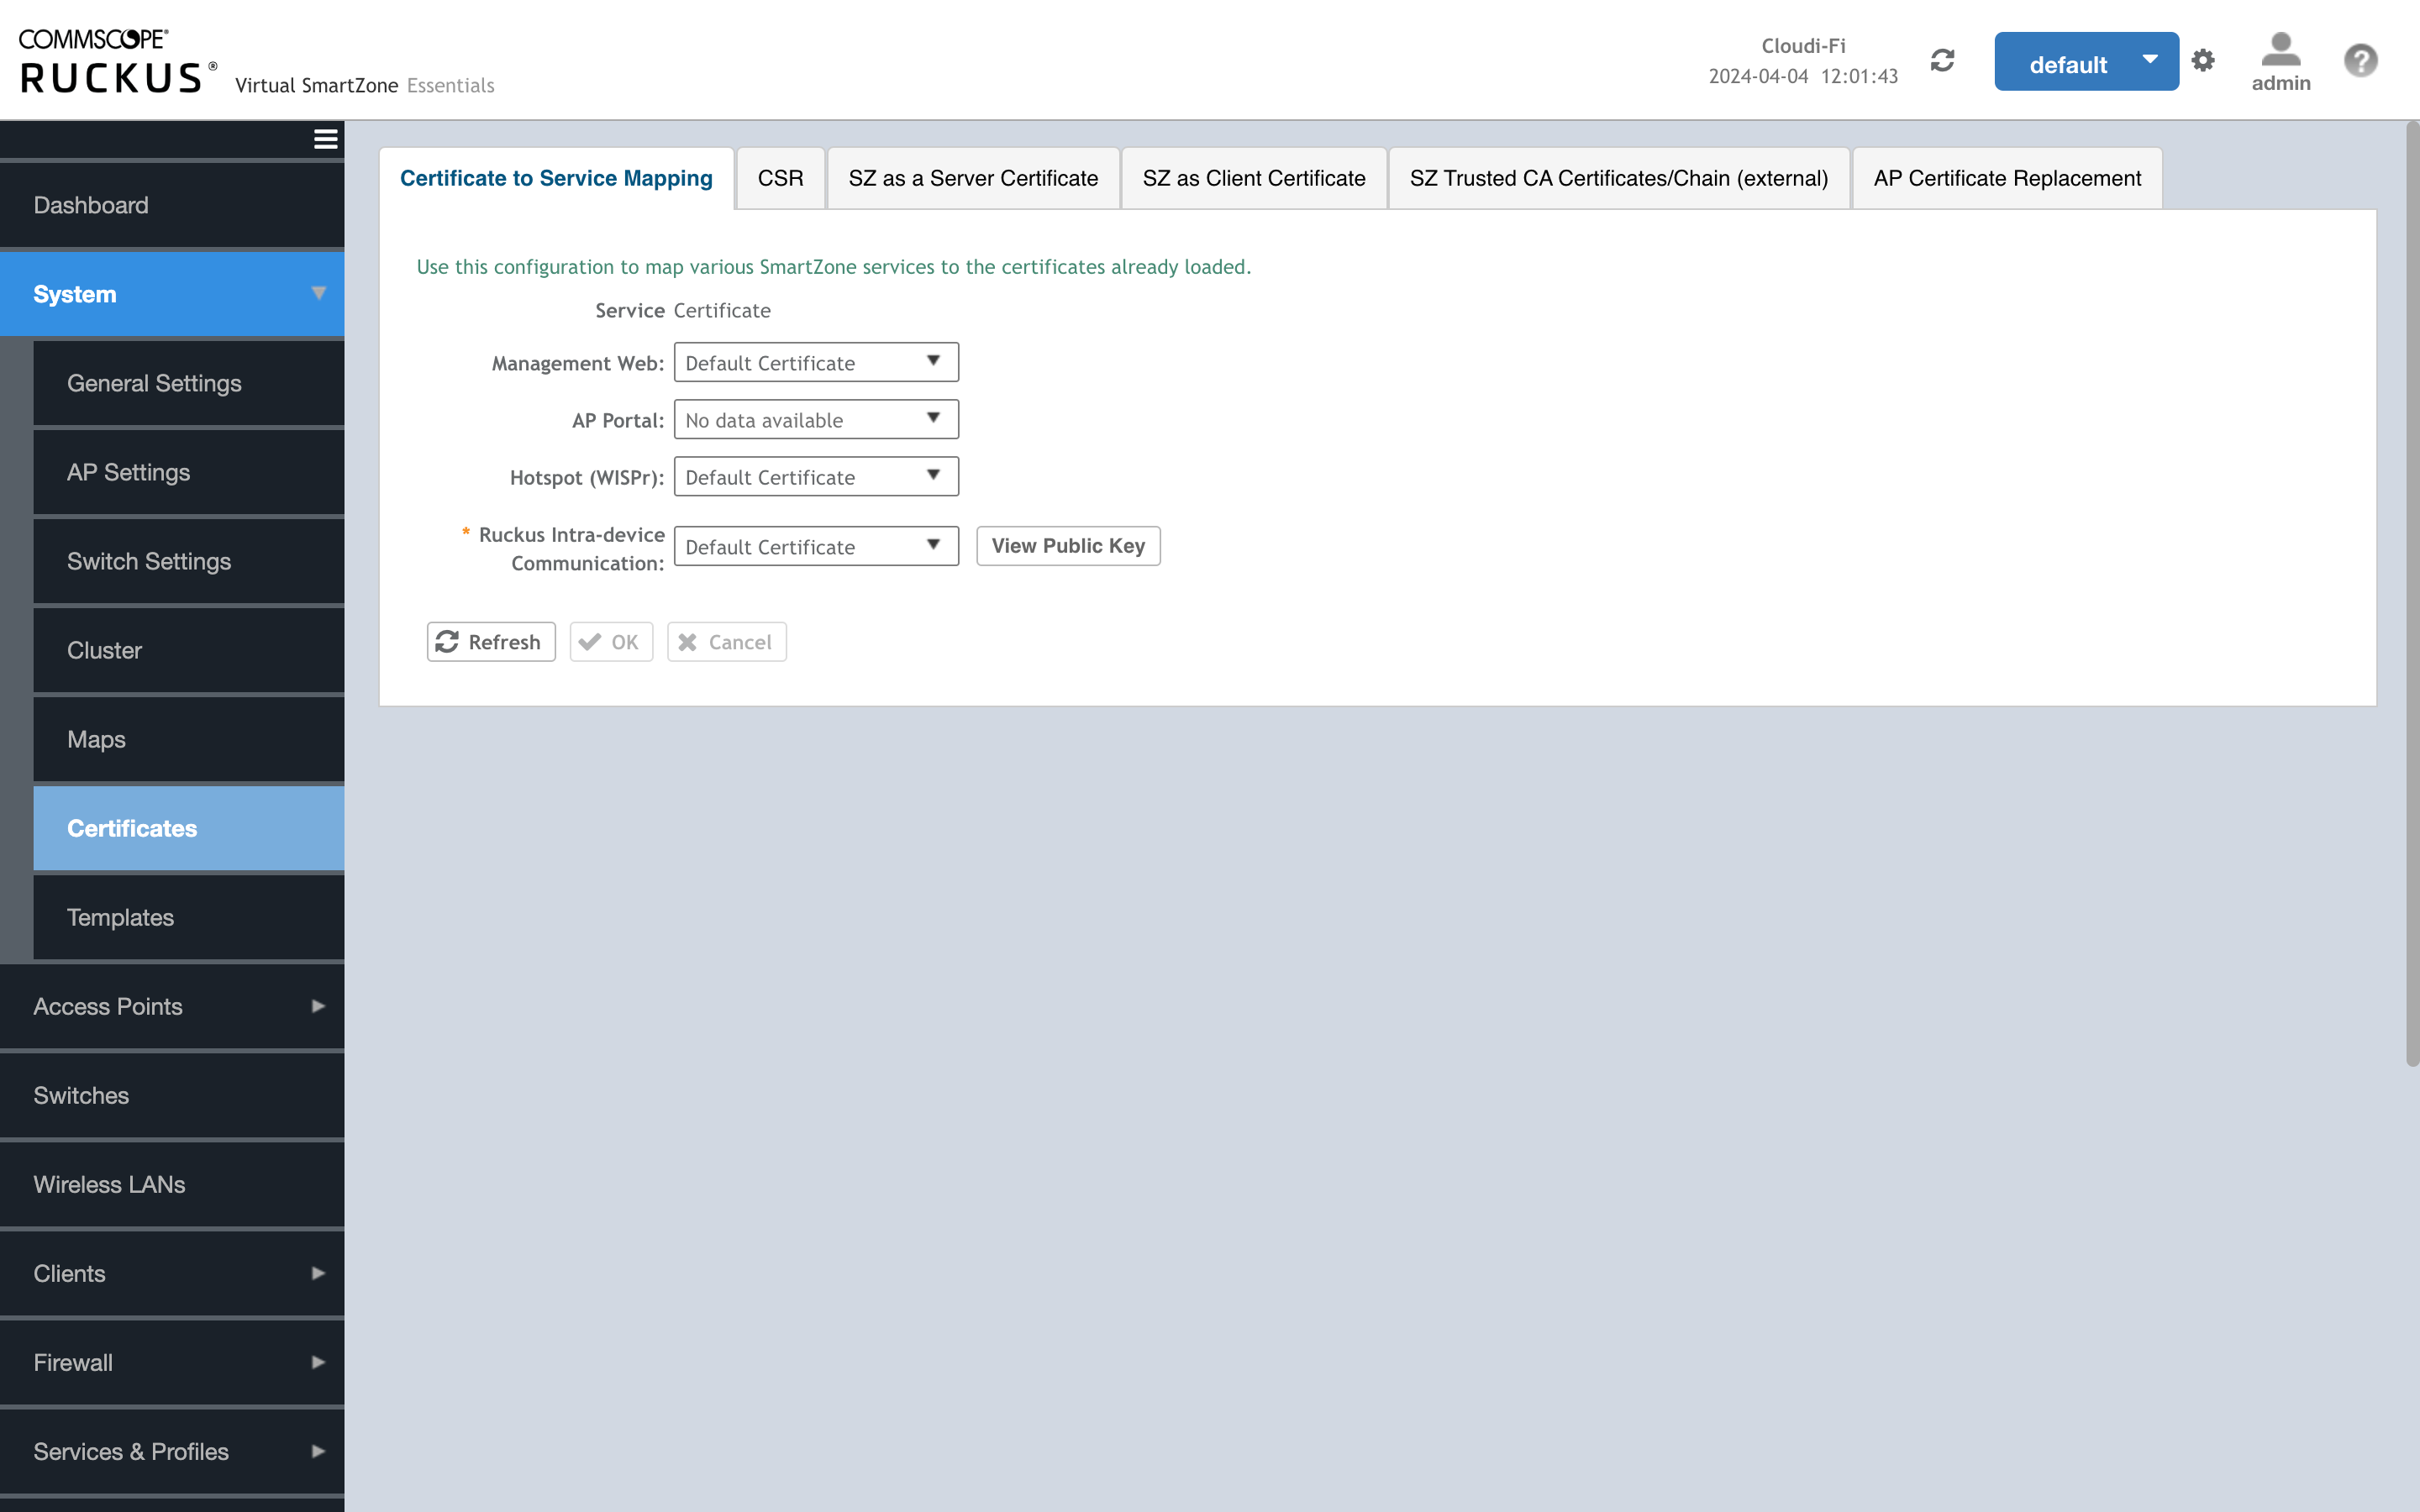This screenshot has height=1512, width=2420.
Task: Click the Cancel button
Action: (x=726, y=641)
